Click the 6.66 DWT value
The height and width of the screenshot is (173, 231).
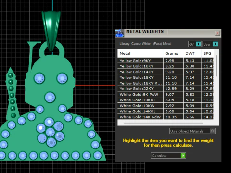(x=190, y=117)
